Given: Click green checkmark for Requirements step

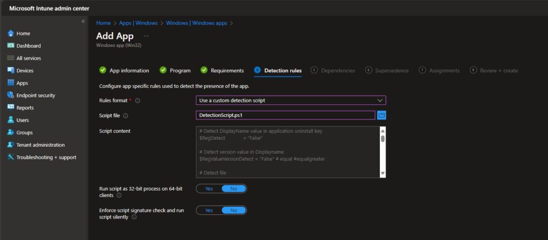Looking at the screenshot, I should pos(204,70).
